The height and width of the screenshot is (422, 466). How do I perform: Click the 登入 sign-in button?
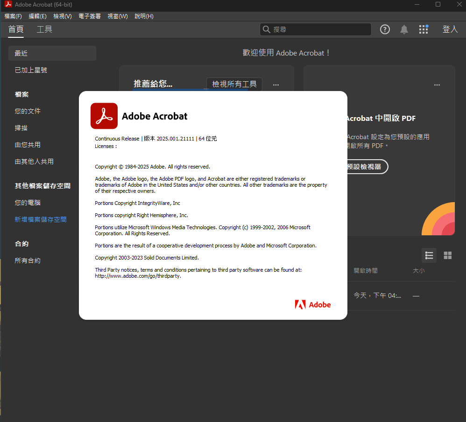[x=450, y=29]
